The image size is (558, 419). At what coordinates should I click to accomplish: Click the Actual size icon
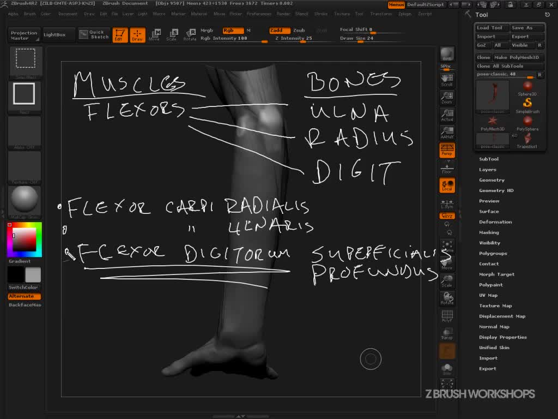tap(447, 116)
